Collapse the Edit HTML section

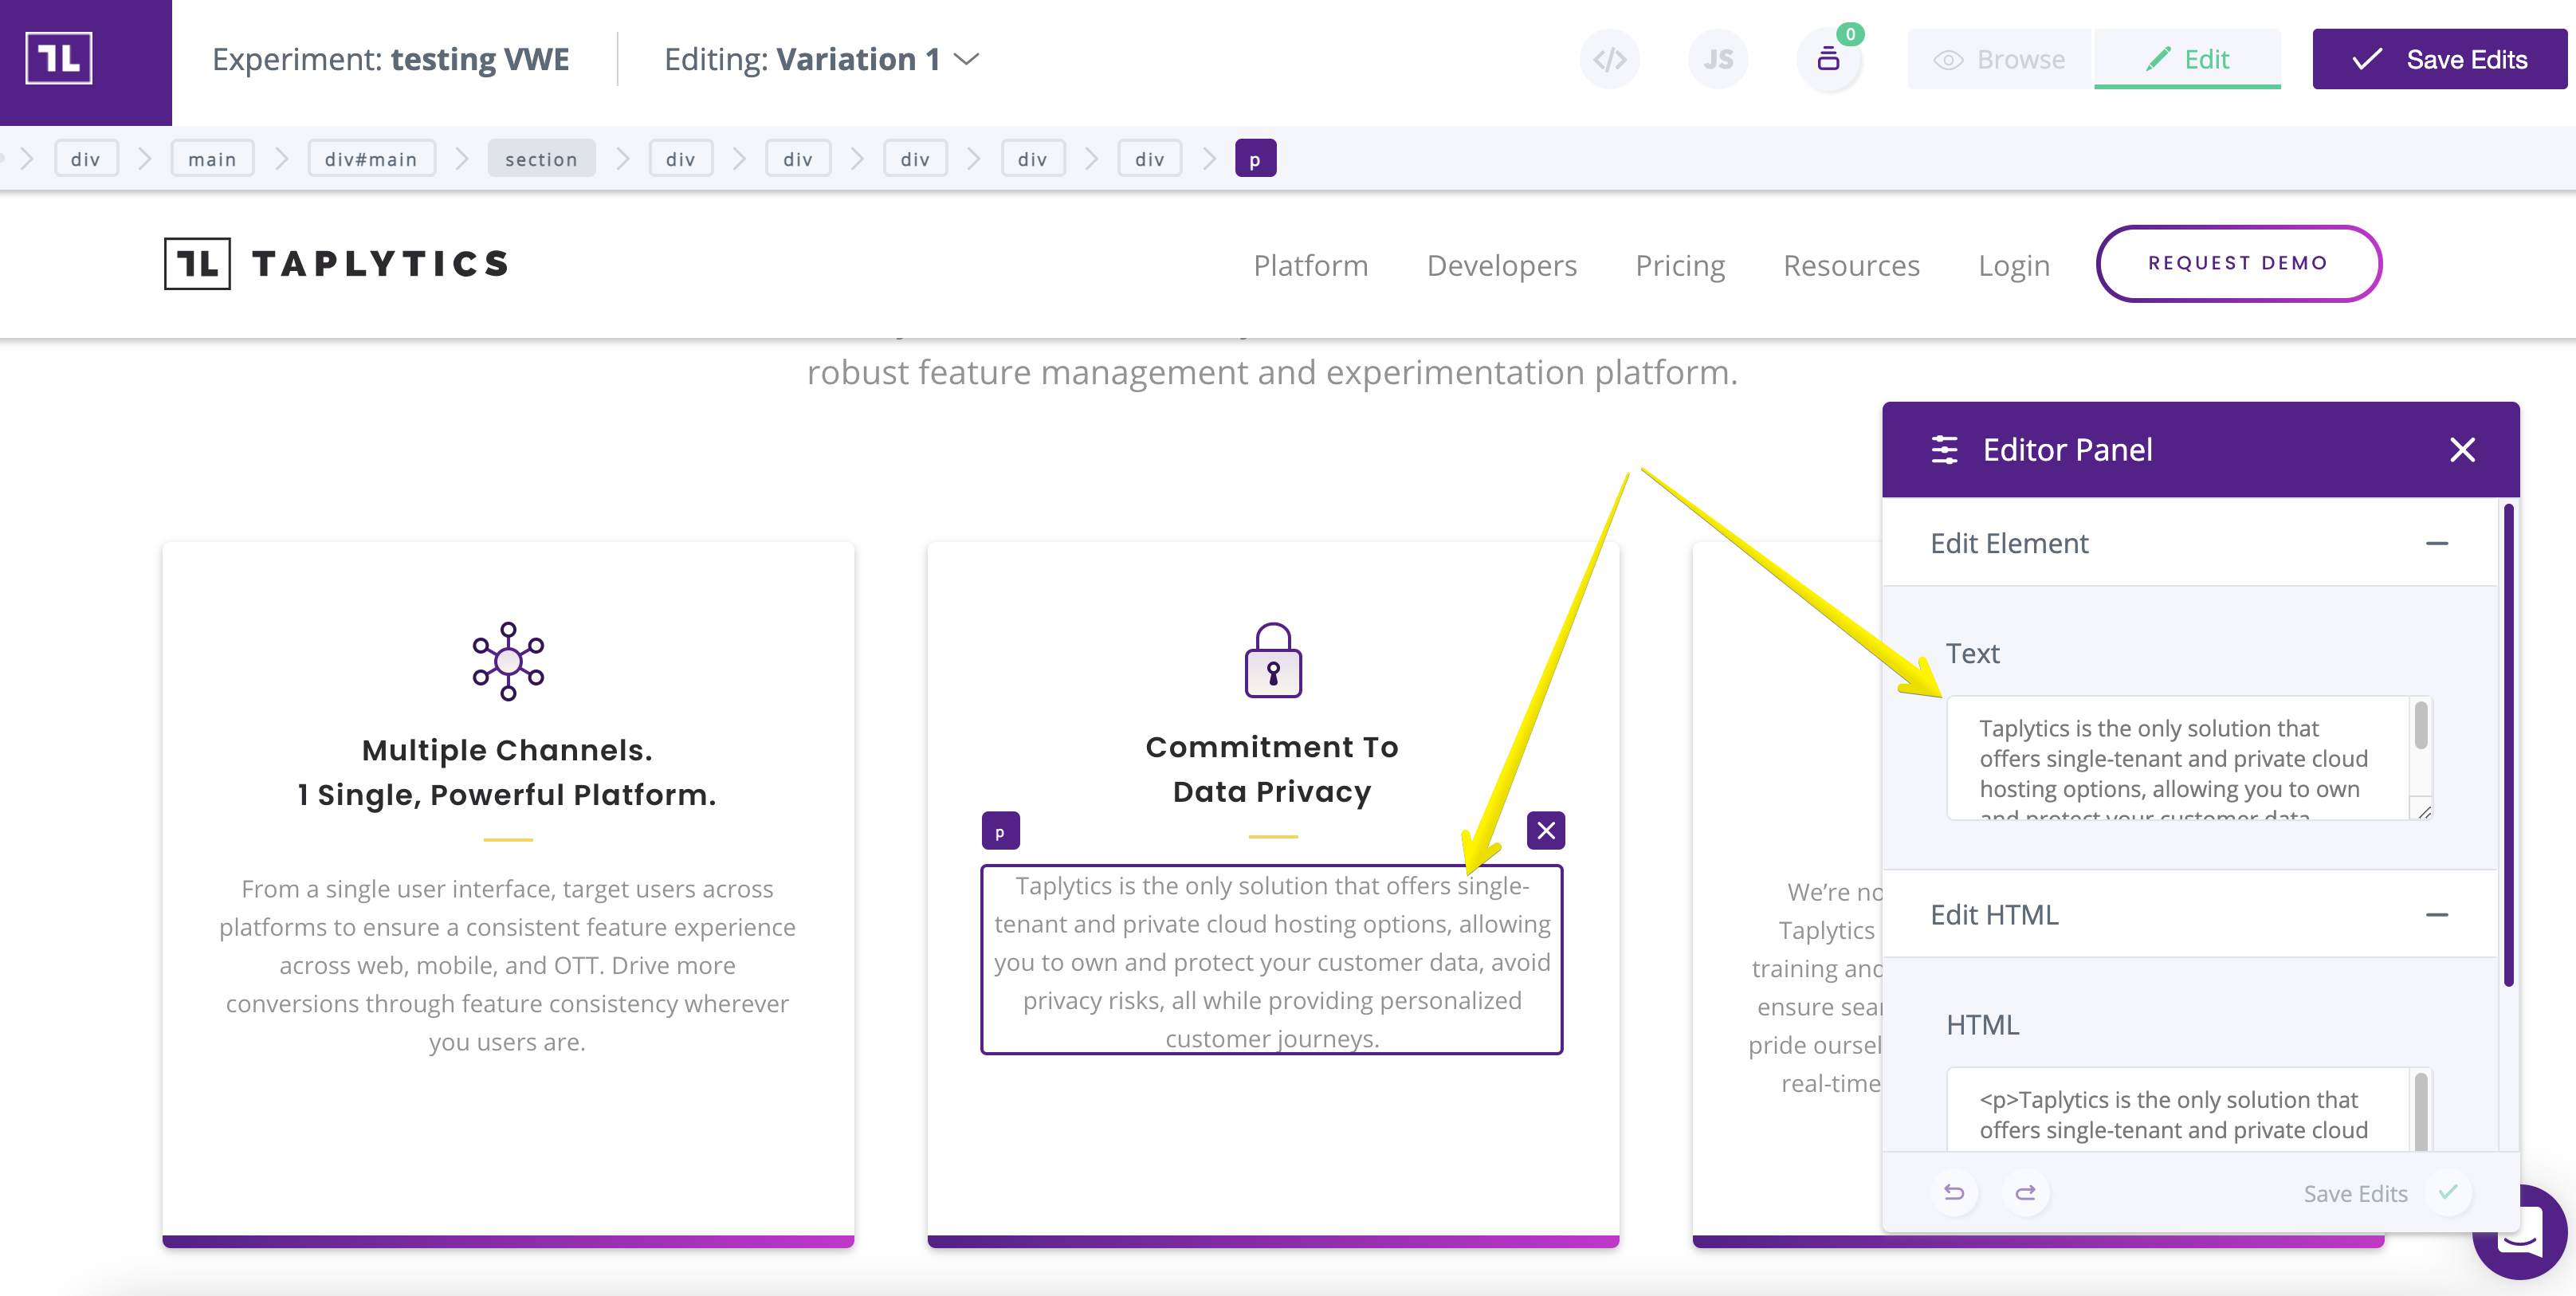point(2436,915)
